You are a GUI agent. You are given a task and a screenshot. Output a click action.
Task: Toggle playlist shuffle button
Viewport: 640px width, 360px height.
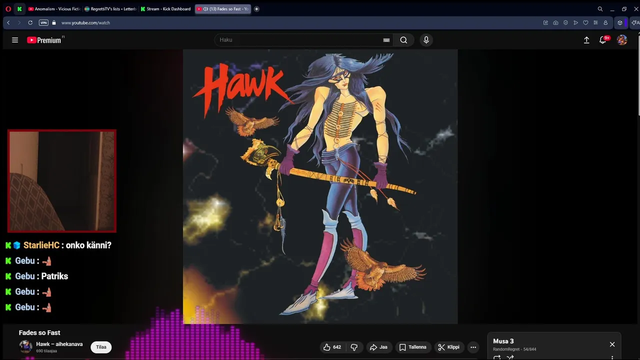[510, 357]
